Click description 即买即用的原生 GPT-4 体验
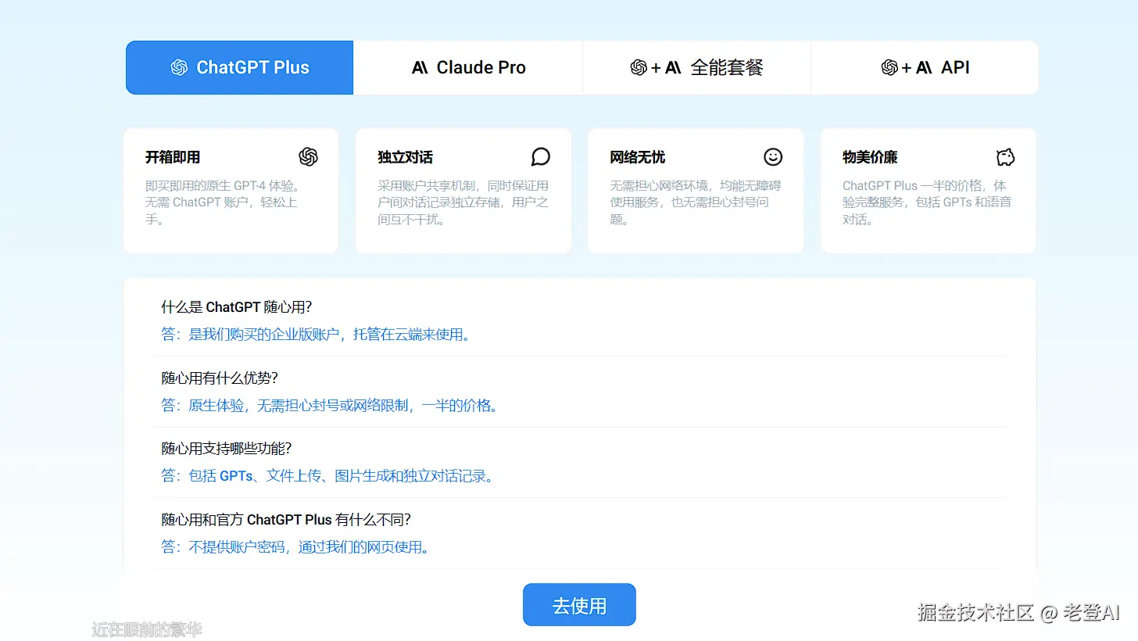The image size is (1138, 641). tap(223, 202)
